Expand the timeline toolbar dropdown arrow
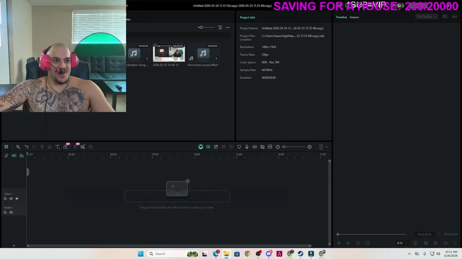462x259 pixels. (327, 147)
